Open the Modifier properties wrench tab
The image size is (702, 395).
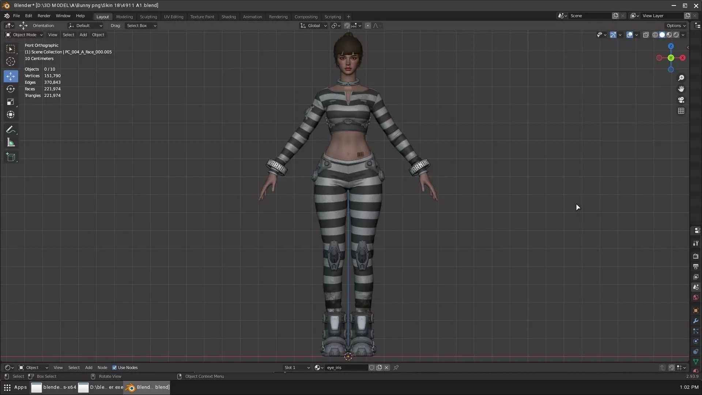click(695, 321)
